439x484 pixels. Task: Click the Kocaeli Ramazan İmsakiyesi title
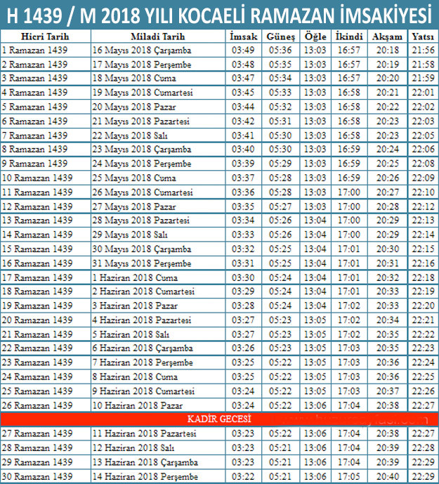click(x=219, y=13)
